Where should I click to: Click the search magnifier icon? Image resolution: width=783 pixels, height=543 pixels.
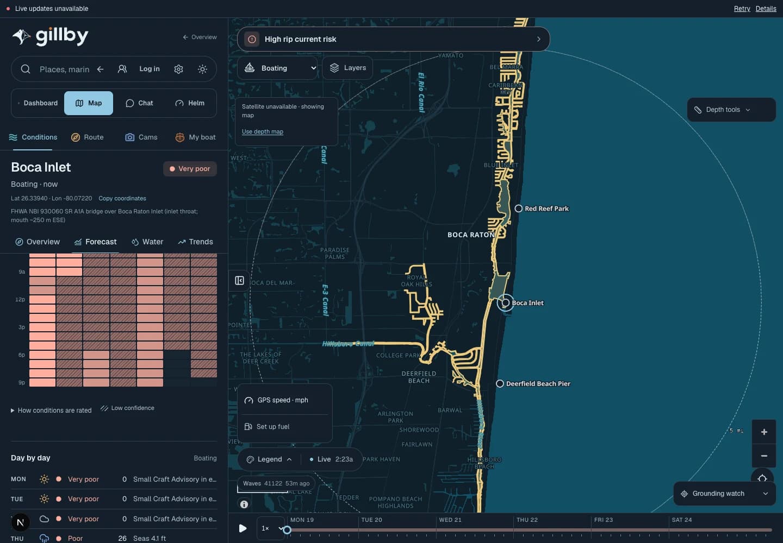pos(26,69)
